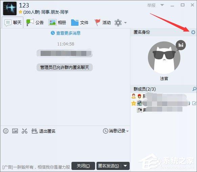Select the starred second group member
The height and width of the screenshot is (172, 197).
163,103
